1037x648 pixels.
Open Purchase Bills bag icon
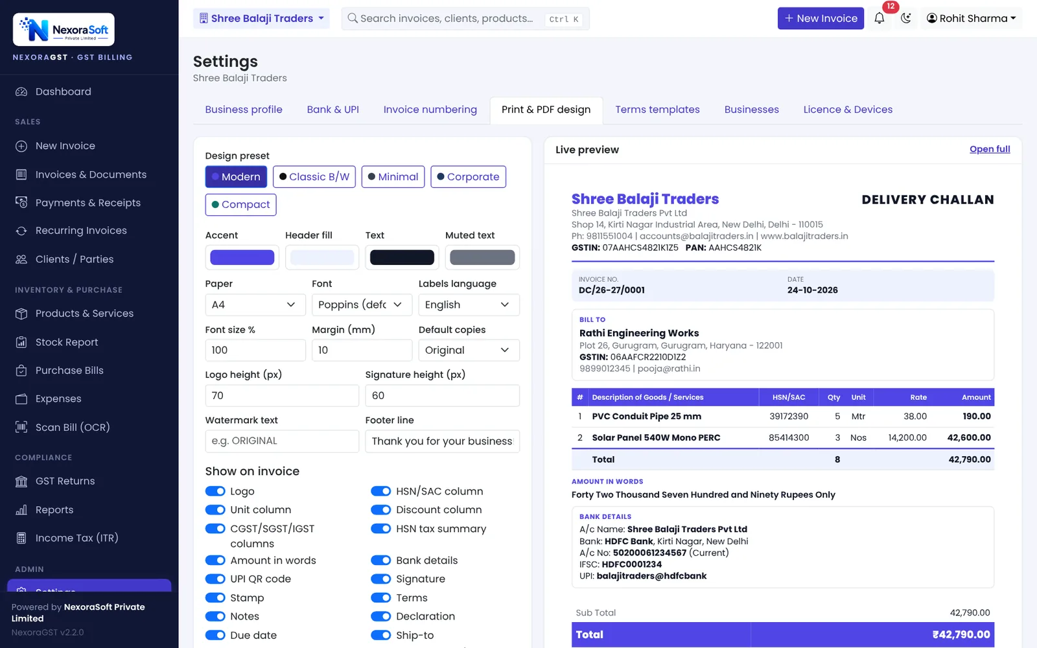tap(21, 371)
